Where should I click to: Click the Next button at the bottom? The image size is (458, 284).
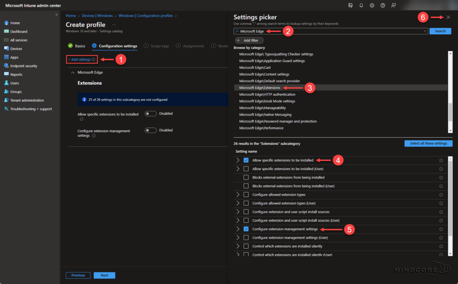pos(104,275)
